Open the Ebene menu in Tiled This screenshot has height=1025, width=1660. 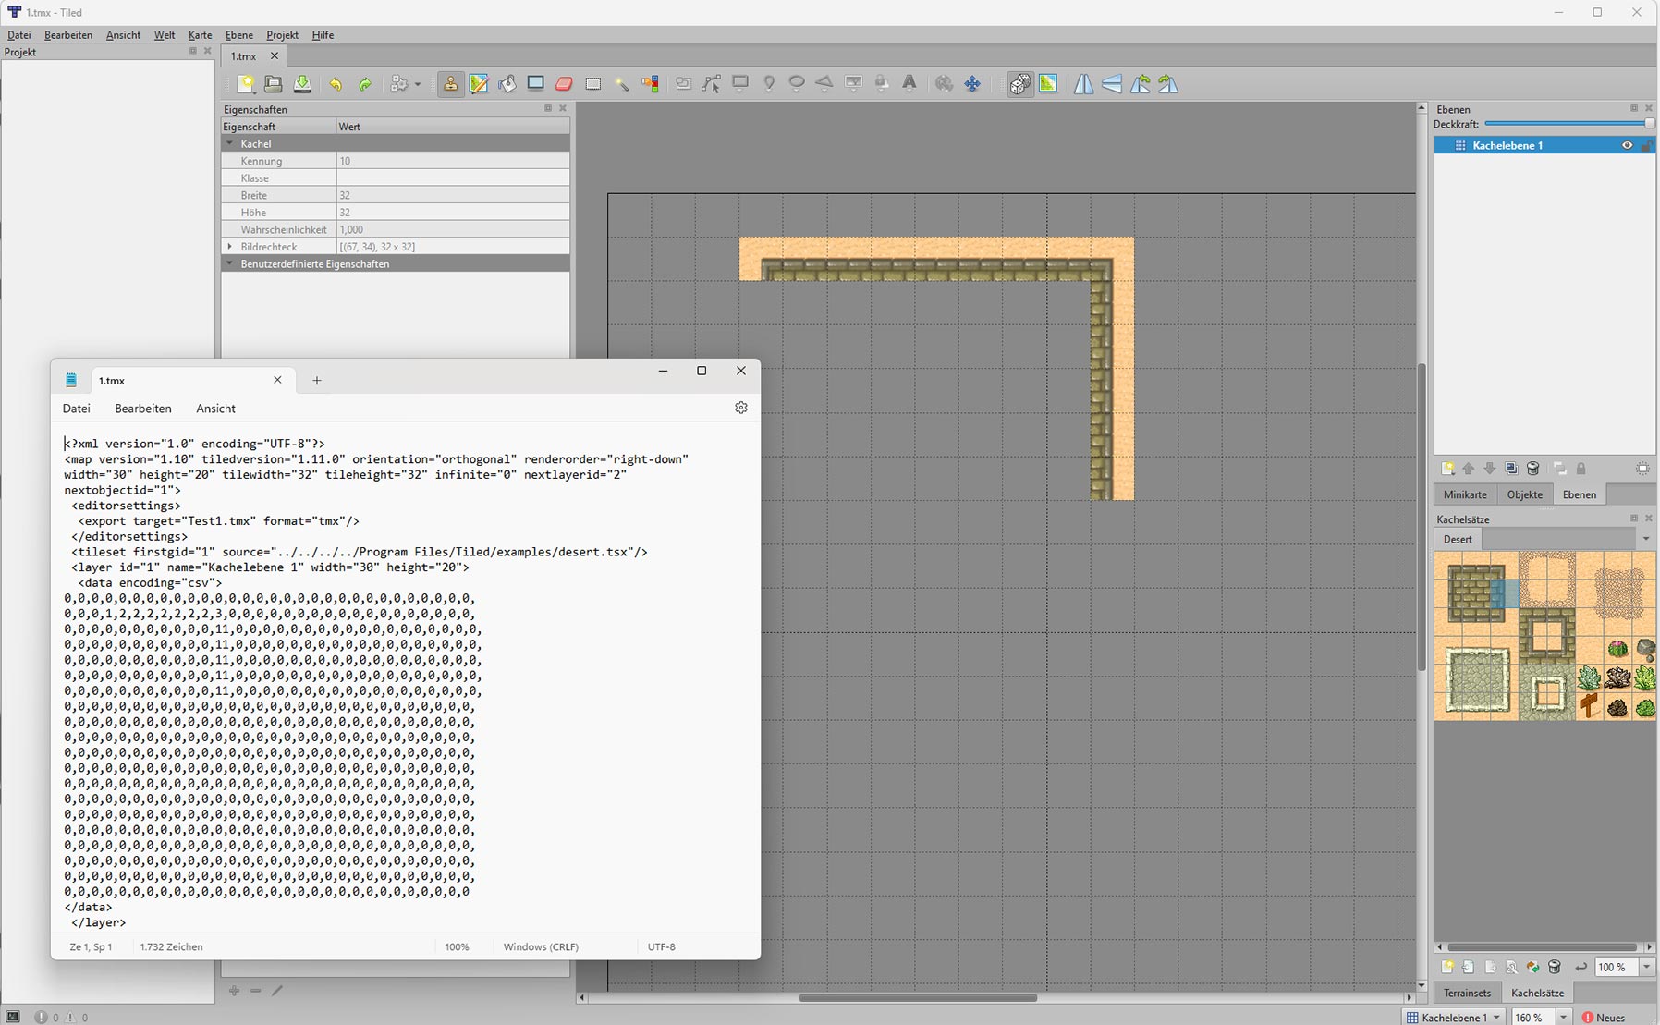[x=238, y=35]
